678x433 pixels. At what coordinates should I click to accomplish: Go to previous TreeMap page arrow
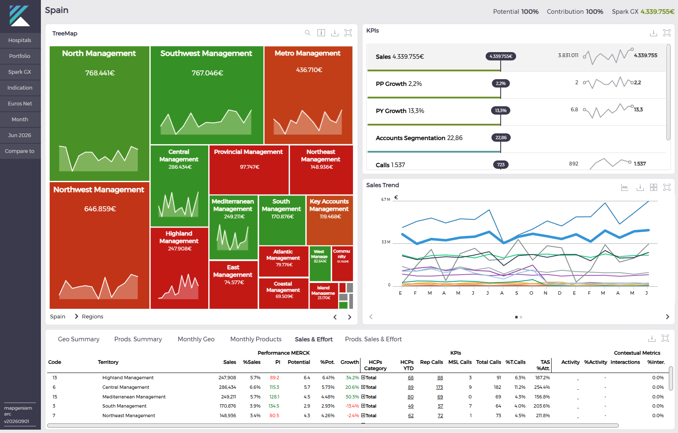335,317
